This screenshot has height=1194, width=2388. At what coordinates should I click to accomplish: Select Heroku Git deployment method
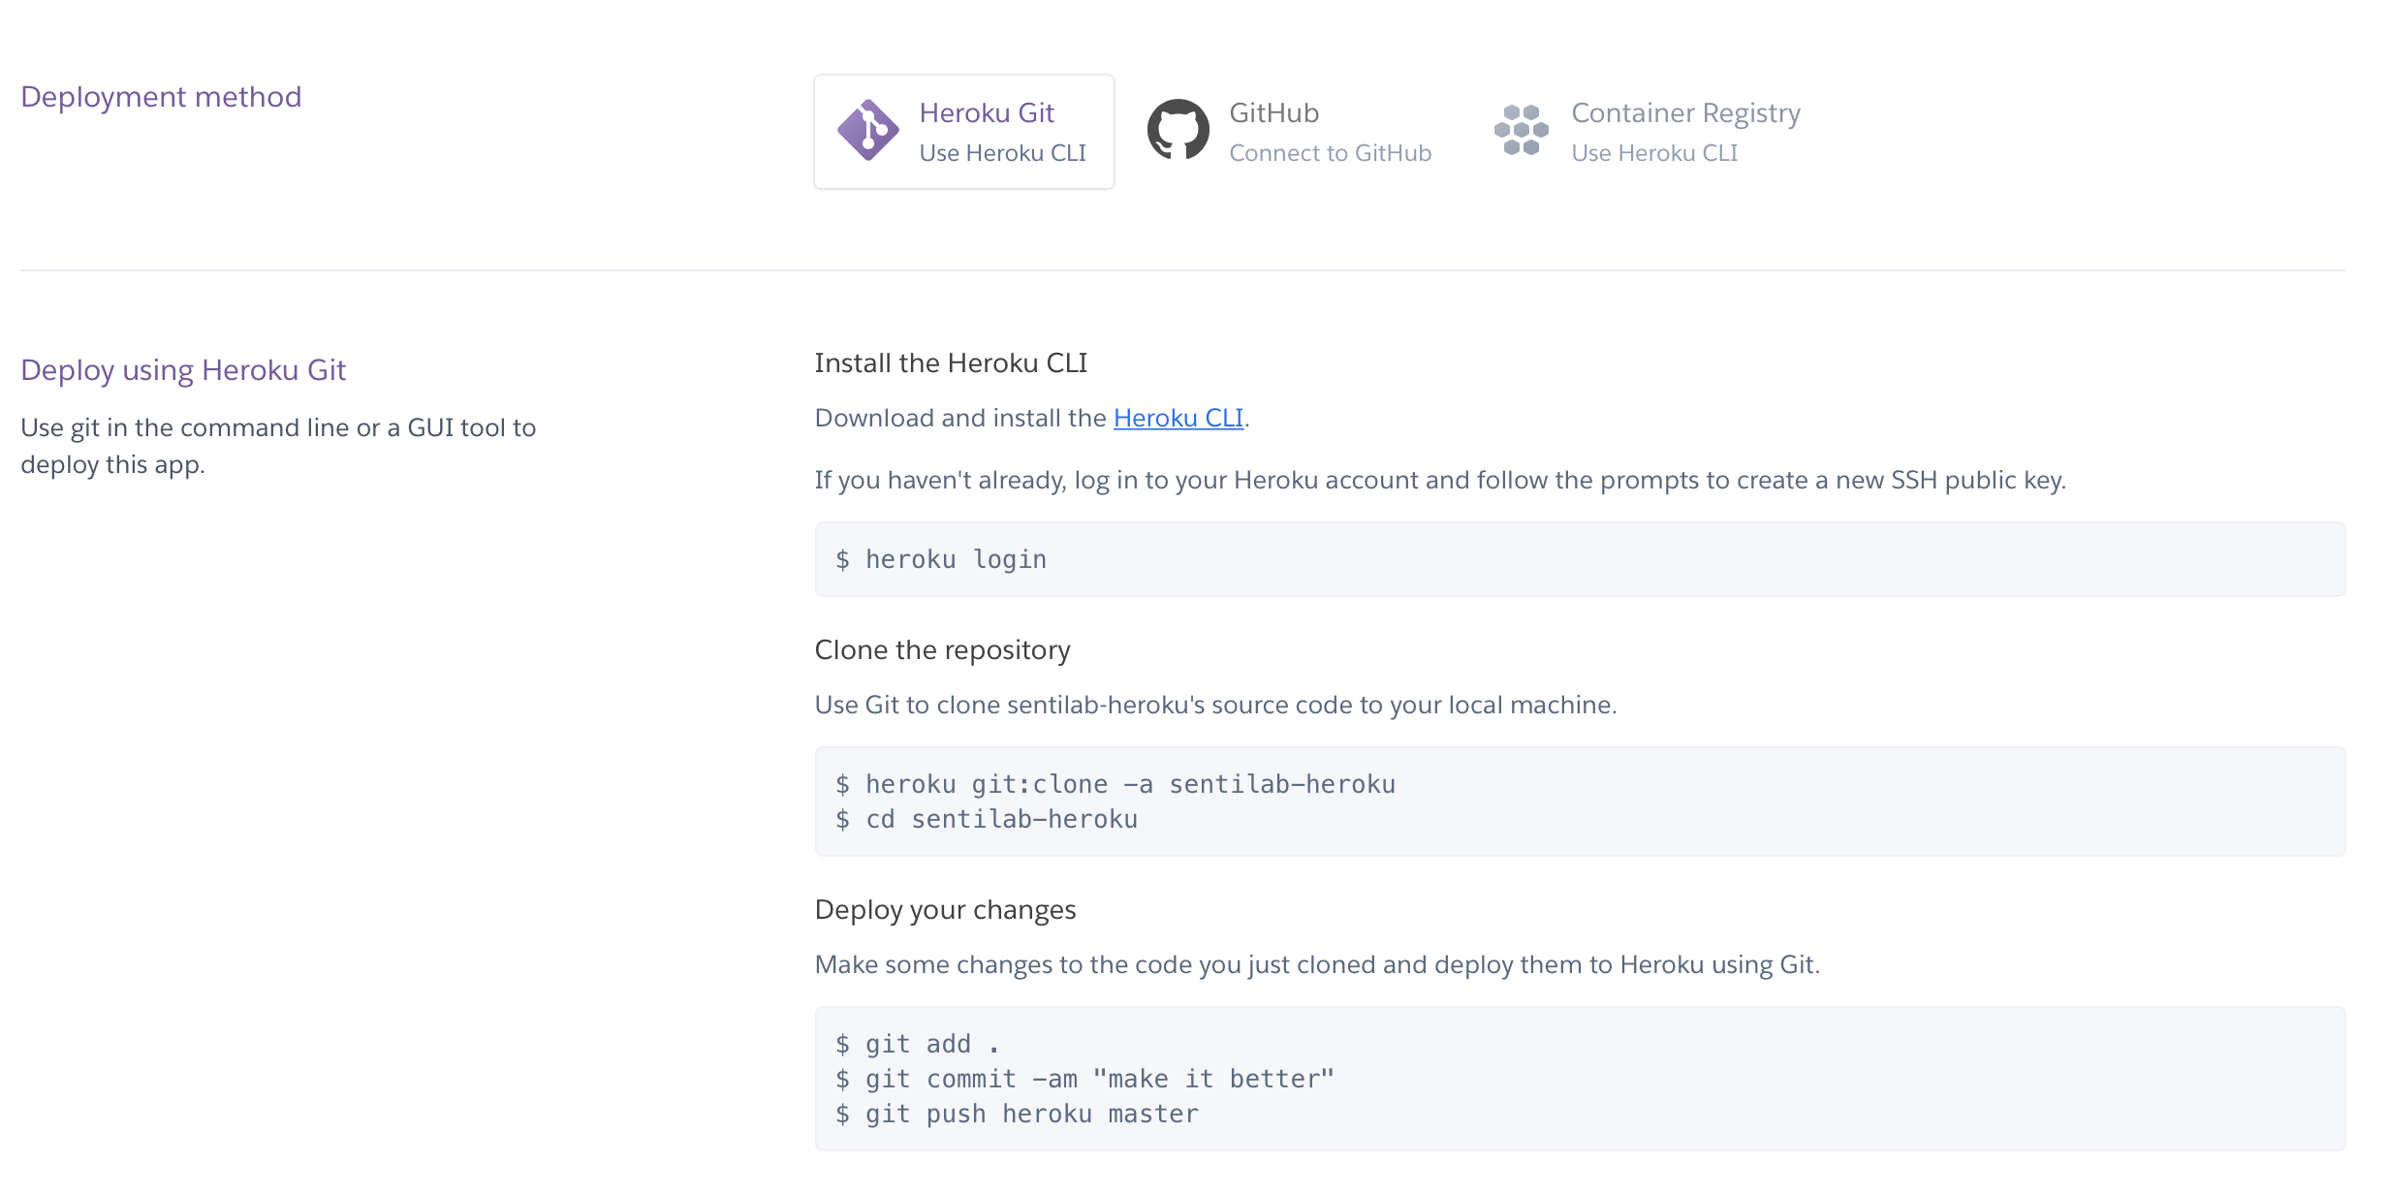pyautogui.click(x=986, y=113)
